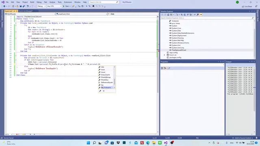
Task: Click the Solution Explorer vertical scrollbar
Action: coord(254,39)
